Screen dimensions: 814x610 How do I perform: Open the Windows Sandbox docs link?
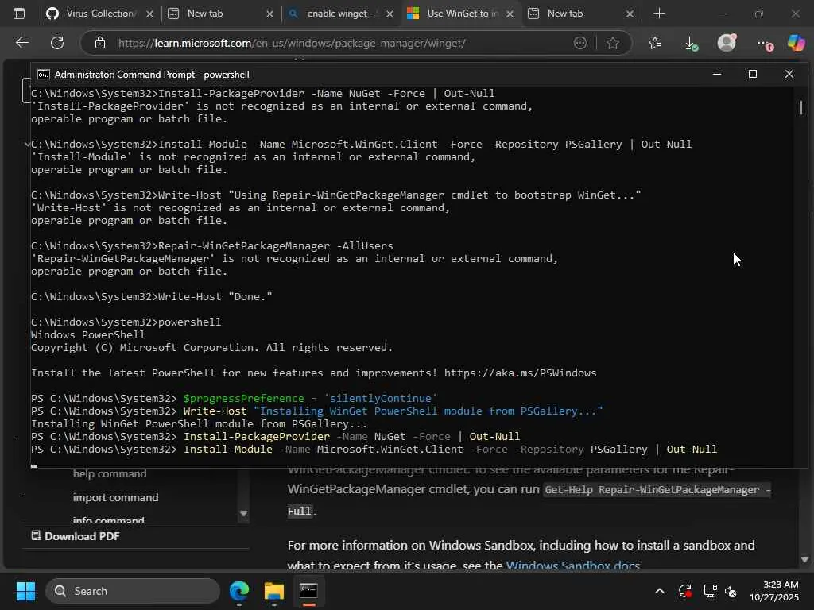click(x=573, y=566)
